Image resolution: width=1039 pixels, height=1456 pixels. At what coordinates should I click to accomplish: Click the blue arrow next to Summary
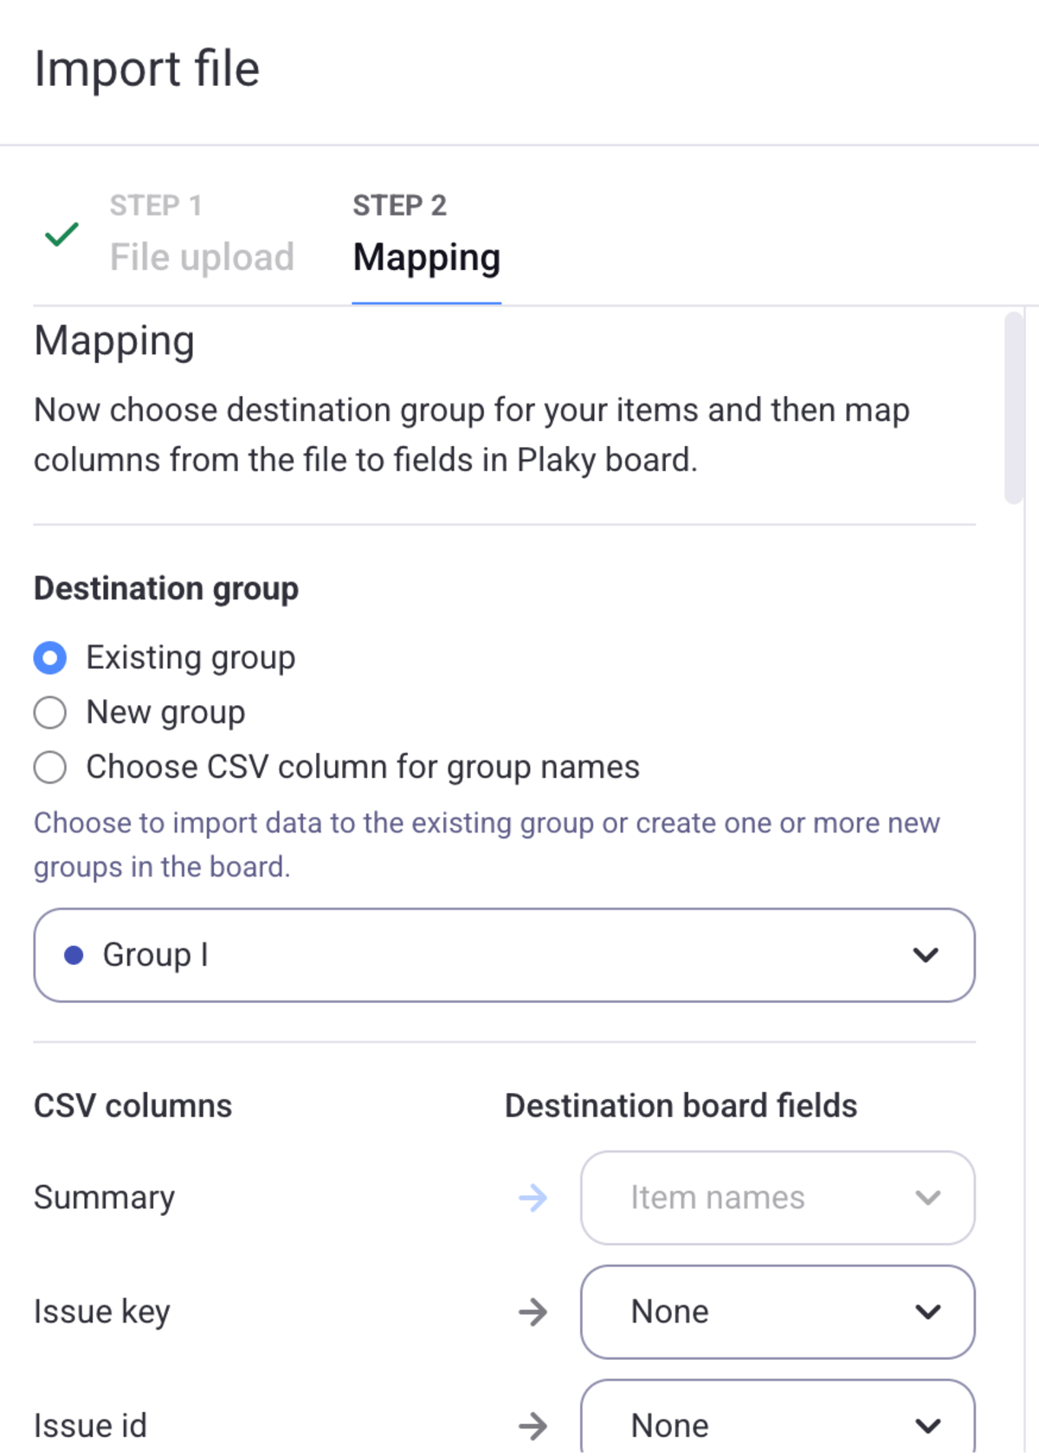(x=533, y=1198)
